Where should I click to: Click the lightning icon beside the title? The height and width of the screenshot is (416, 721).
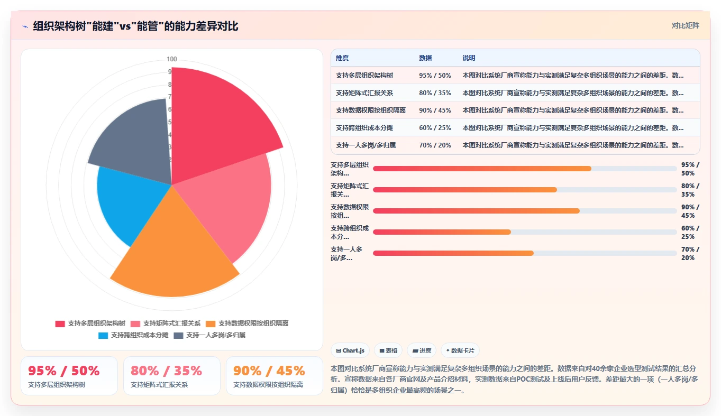25,26
